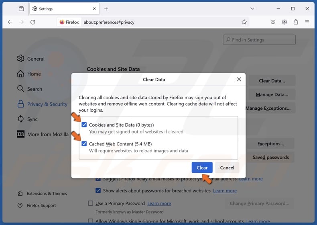Go forward with the forward arrow
The image size is (317, 225).
click(21, 22)
